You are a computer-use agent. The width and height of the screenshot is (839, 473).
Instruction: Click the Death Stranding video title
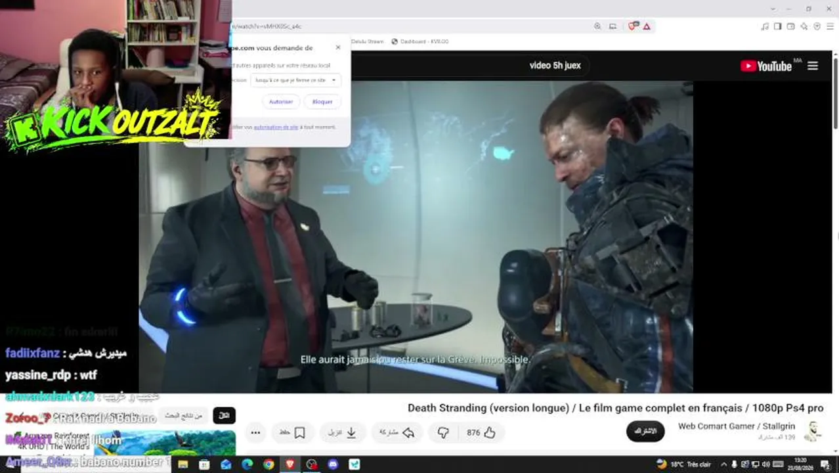tap(615, 408)
